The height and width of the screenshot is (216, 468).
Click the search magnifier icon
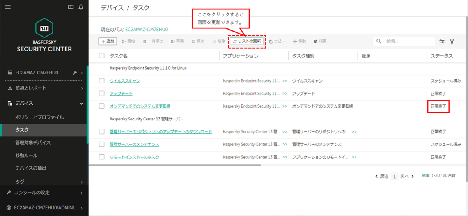(379, 41)
